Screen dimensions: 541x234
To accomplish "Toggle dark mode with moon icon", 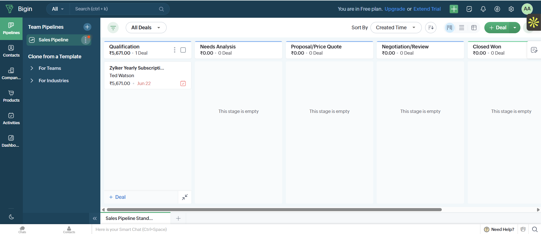I will coord(11,217).
